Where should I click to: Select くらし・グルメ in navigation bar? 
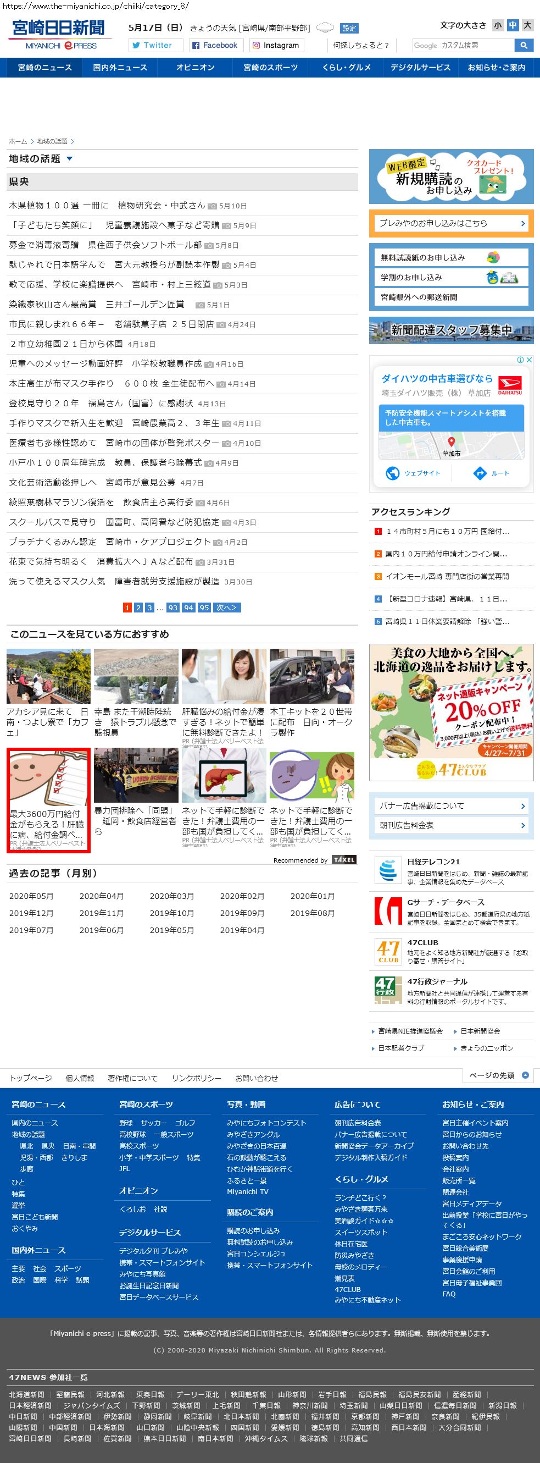click(x=346, y=68)
